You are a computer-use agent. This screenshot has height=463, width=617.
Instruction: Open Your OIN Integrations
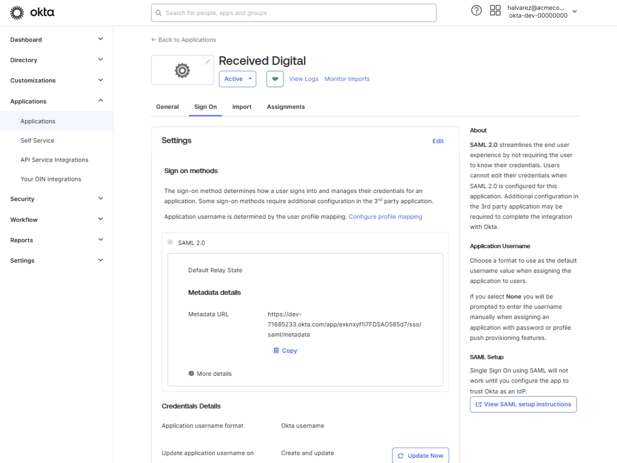click(x=51, y=179)
